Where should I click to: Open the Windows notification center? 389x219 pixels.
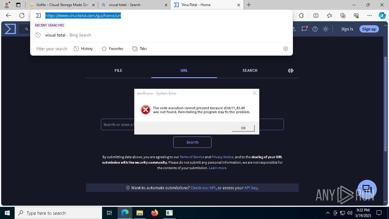click(x=379, y=213)
